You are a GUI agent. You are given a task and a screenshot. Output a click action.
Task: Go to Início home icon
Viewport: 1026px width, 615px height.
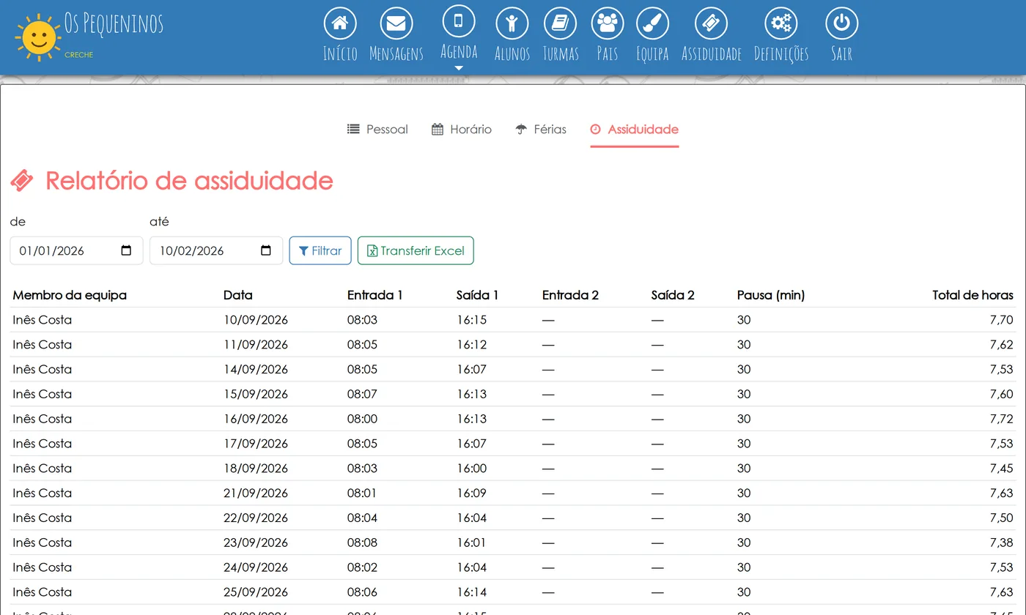(x=340, y=23)
